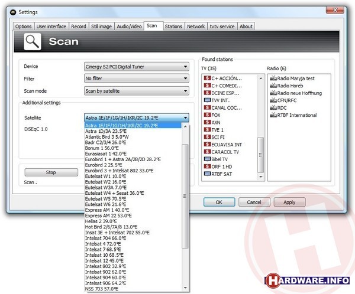Click radio icon beside RTBF International

click(x=273, y=115)
